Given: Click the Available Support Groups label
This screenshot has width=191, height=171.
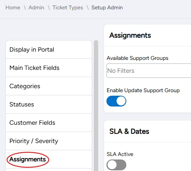Looking at the screenshot, I should click(137, 58).
